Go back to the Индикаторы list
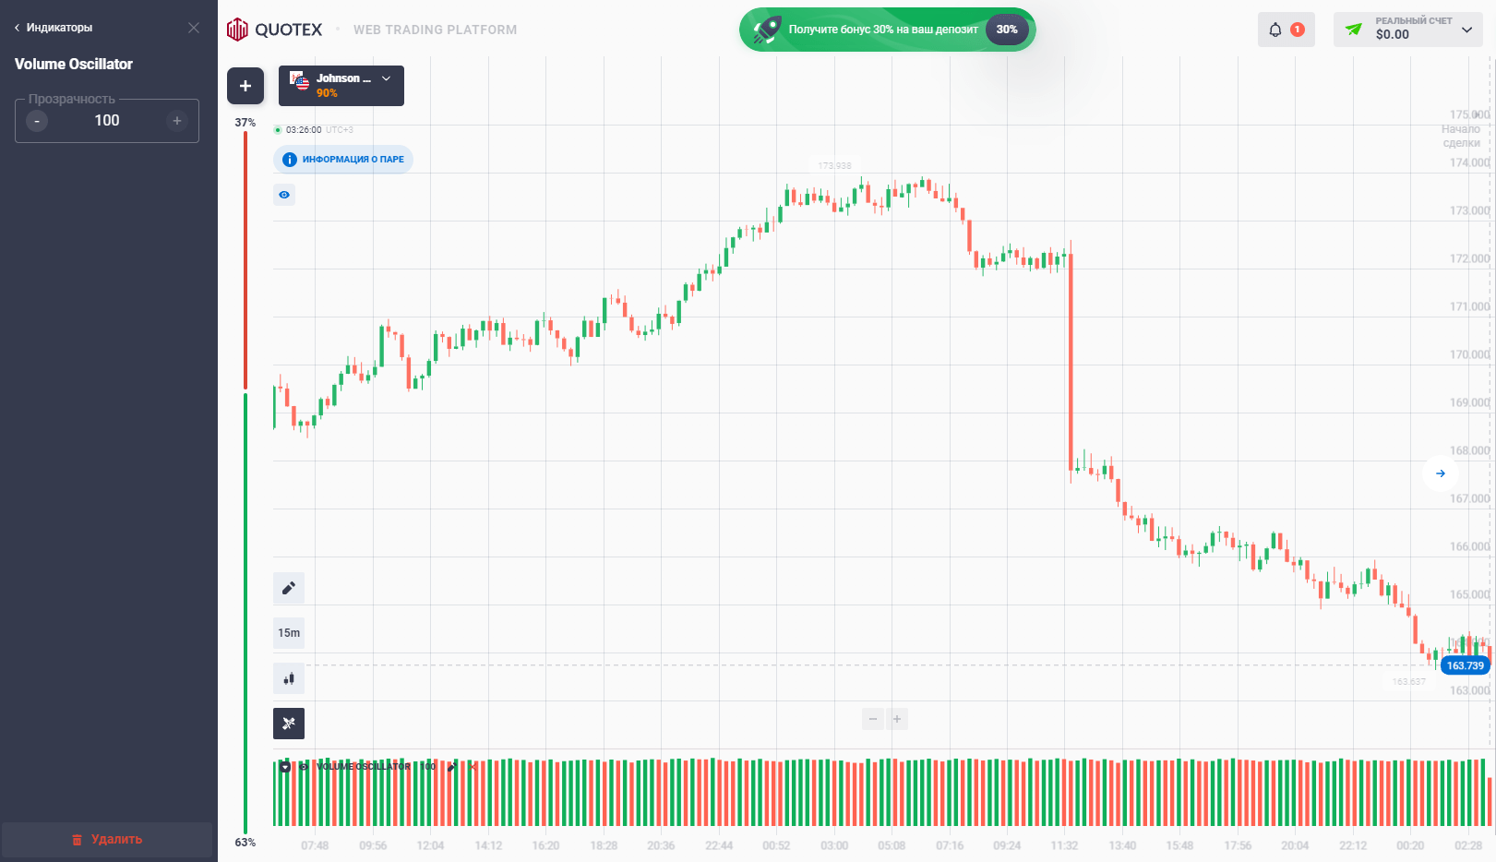The width and height of the screenshot is (1496, 862). (54, 28)
